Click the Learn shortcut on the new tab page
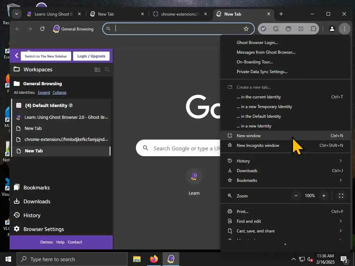This screenshot has height=266, width=355. (x=194, y=182)
